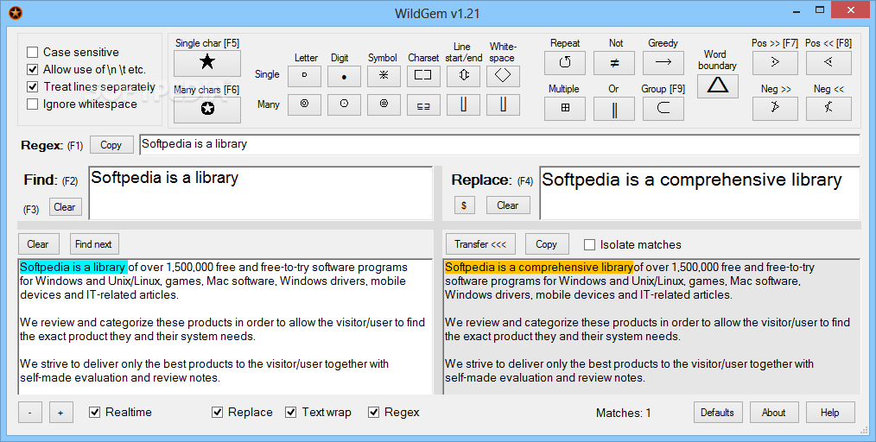Click the Multiple operator button
Image resolution: width=876 pixels, height=442 pixels.
click(x=565, y=109)
